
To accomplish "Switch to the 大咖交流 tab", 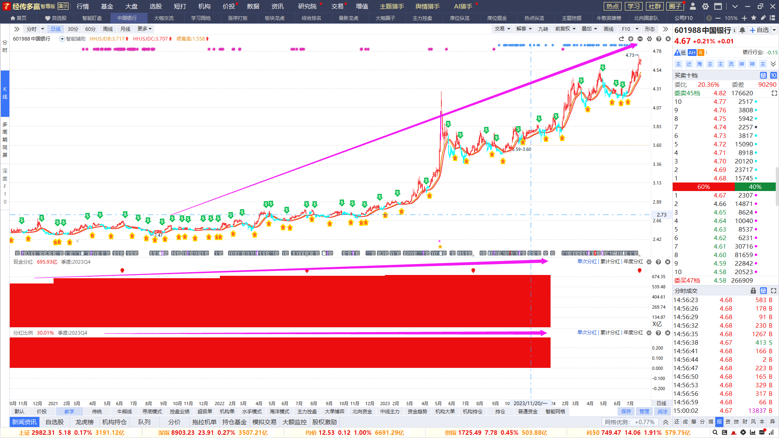I will (164, 18).
